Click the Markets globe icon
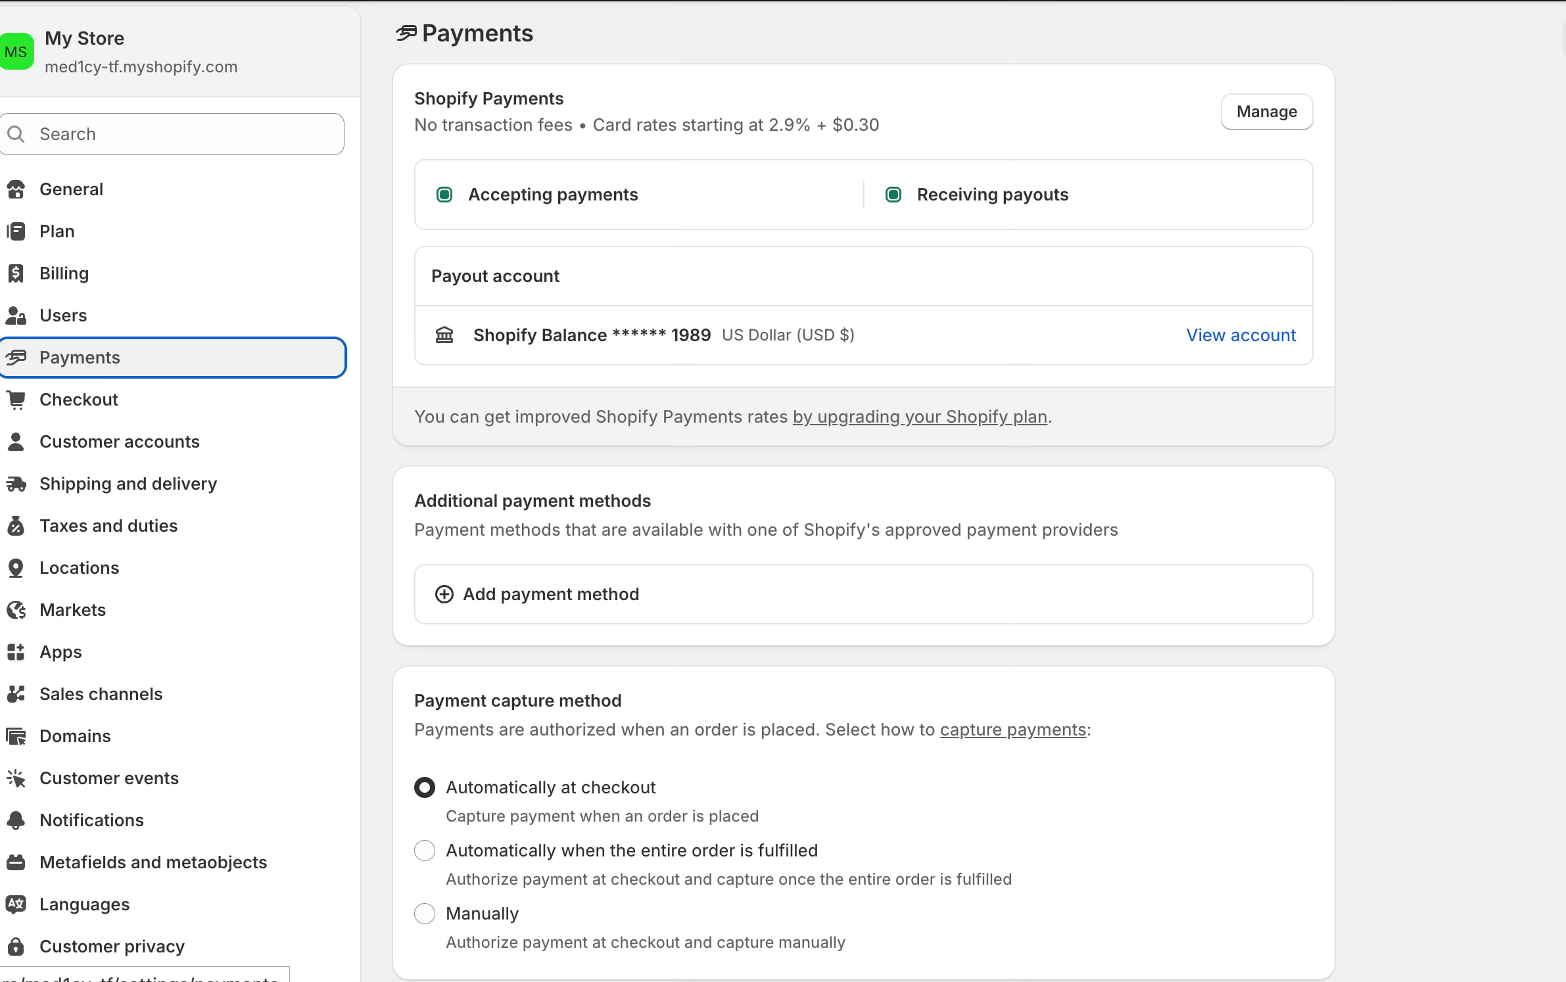Screen dimensions: 1566x982 [x=16, y=610]
